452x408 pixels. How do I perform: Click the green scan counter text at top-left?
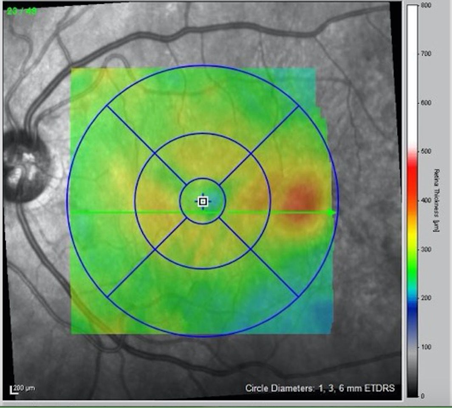point(22,11)
